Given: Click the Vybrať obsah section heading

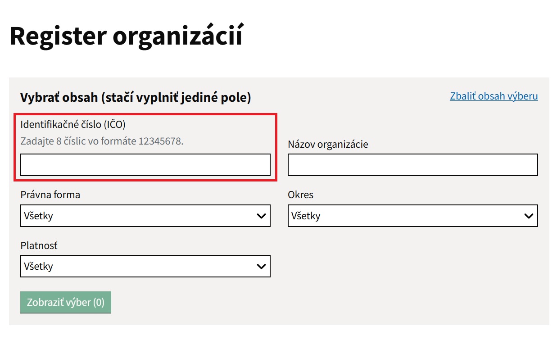Looking at the screenshot, I should point(136,97).
